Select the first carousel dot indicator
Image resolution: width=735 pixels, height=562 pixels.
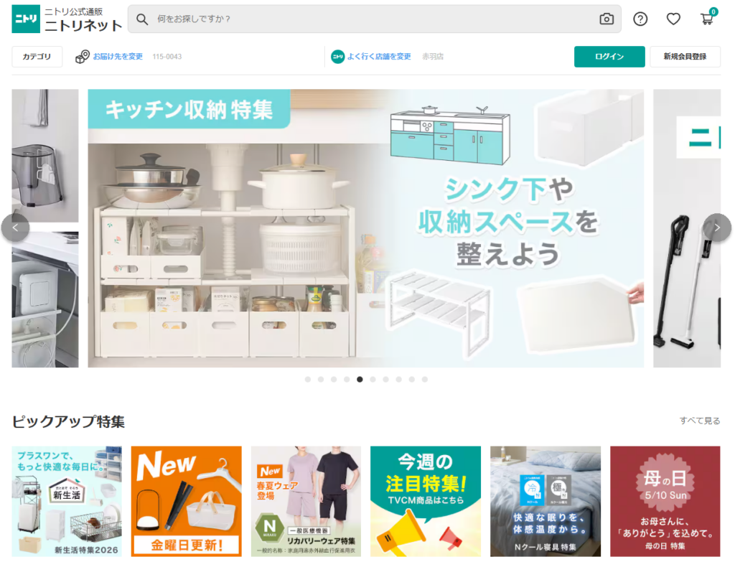click(x=308, y=379)
